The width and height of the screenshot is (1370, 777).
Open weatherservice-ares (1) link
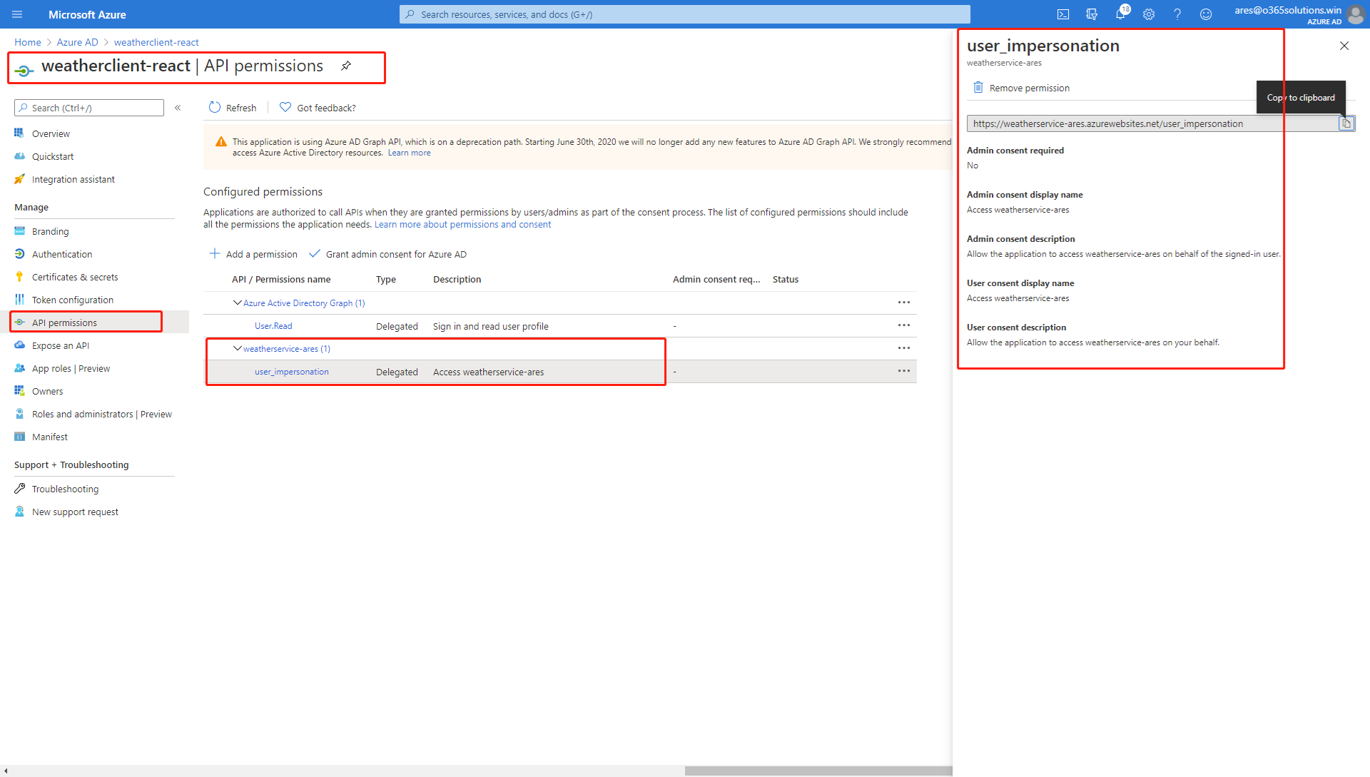[287, 349]
